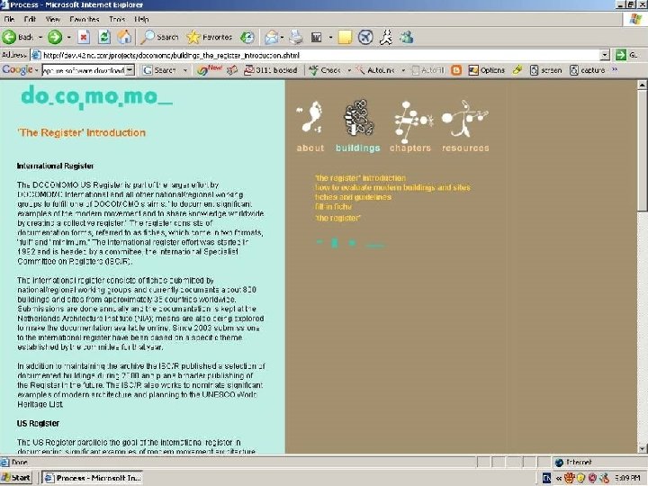Open the Forward button history dropdown arrow

pyautogui.click(x=68, y=38)
